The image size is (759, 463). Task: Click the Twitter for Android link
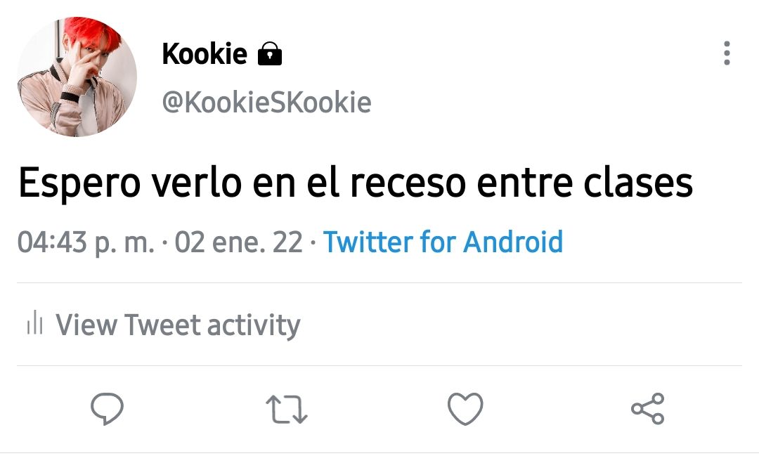pyautogui.click(x=443, y=242)
